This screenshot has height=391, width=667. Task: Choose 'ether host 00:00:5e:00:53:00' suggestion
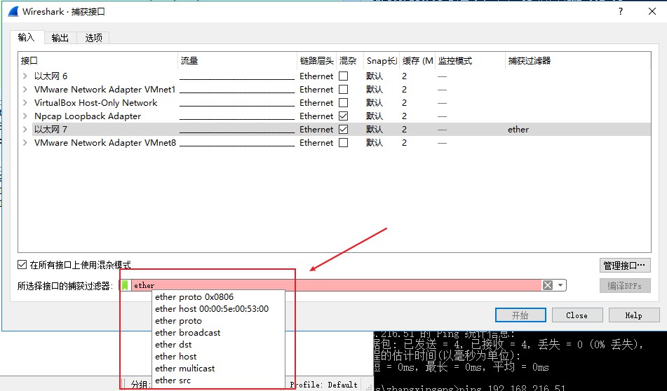pos(212,308)
